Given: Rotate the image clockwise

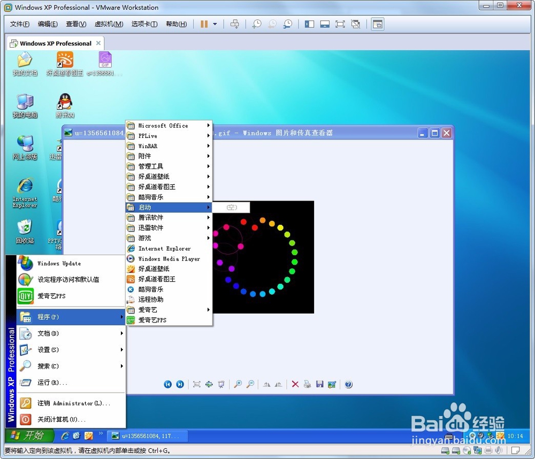Looking at the screenshot, I should pyautogui.click(x=266, y=384).
